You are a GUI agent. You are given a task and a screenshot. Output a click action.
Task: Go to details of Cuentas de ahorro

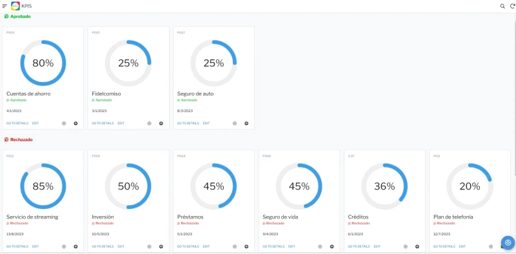coord(17,123)
